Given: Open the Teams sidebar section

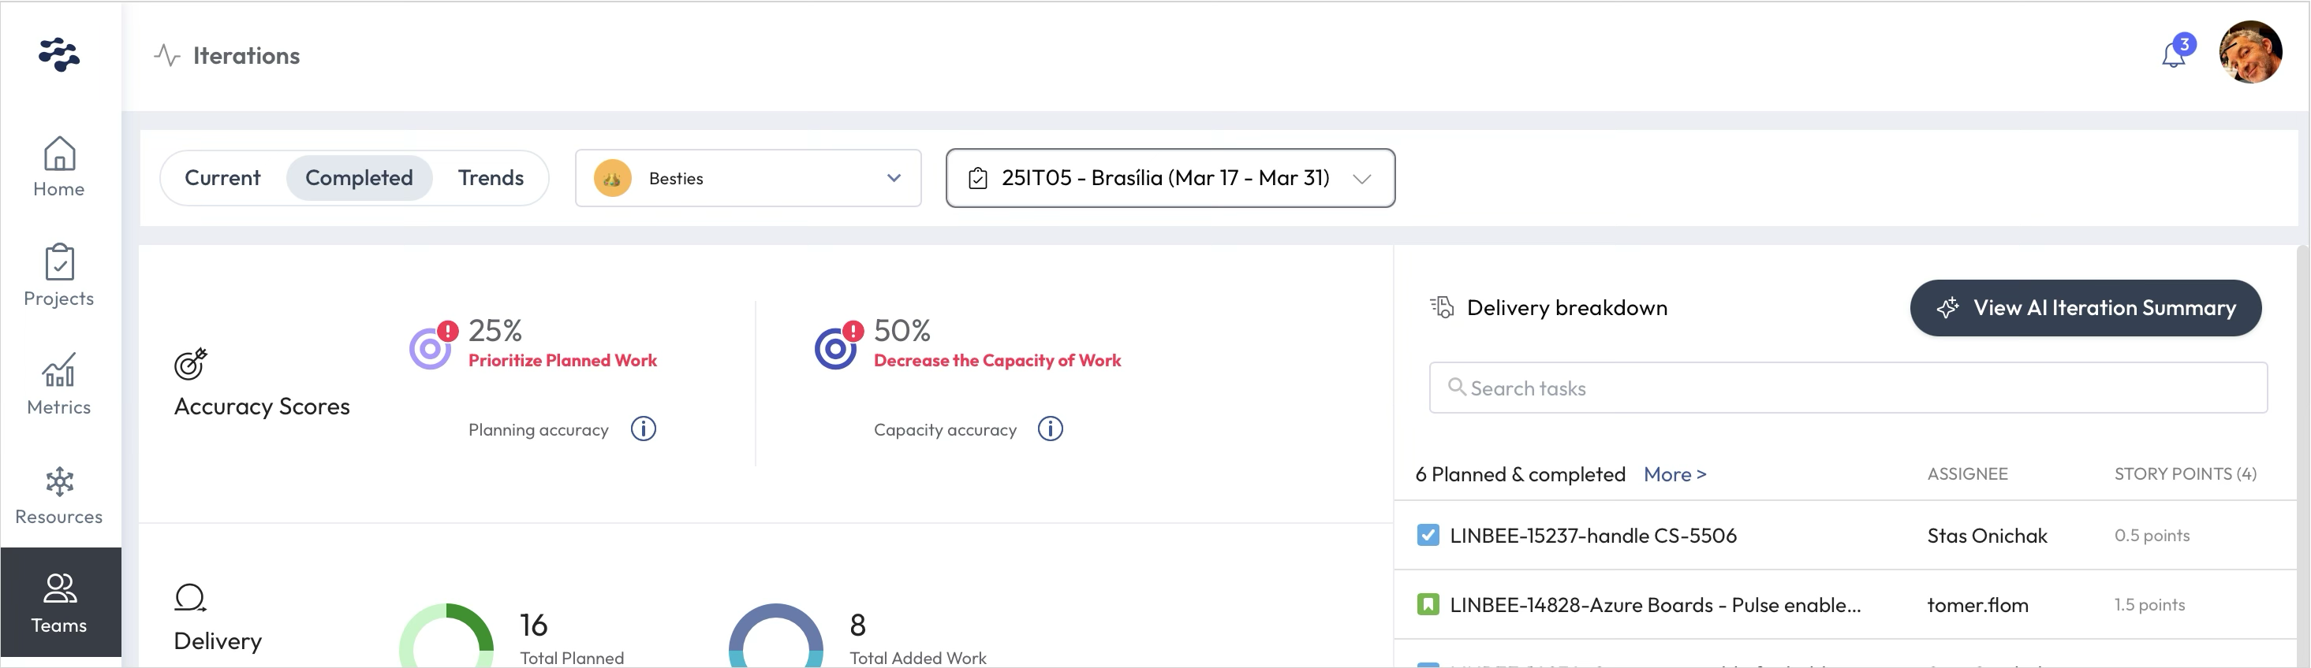Looking at the screenshot, I should pyautogui.click(x=59, y=603).
